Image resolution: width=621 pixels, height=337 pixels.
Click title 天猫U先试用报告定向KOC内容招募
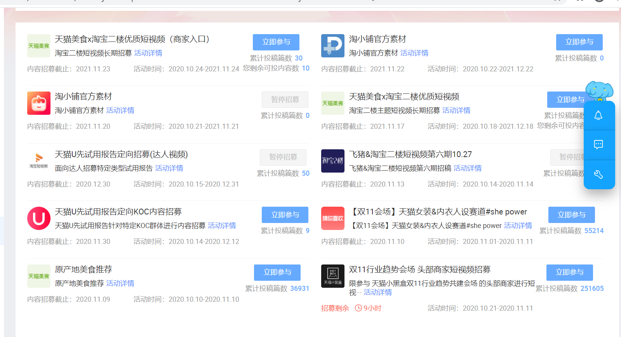tap(118, 212)
